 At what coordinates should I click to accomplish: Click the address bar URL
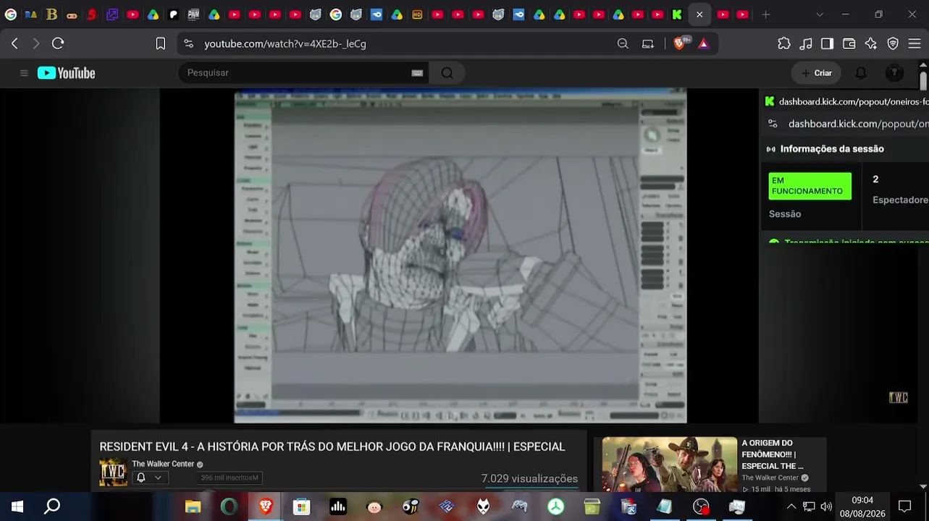click(x=285, y=43)
